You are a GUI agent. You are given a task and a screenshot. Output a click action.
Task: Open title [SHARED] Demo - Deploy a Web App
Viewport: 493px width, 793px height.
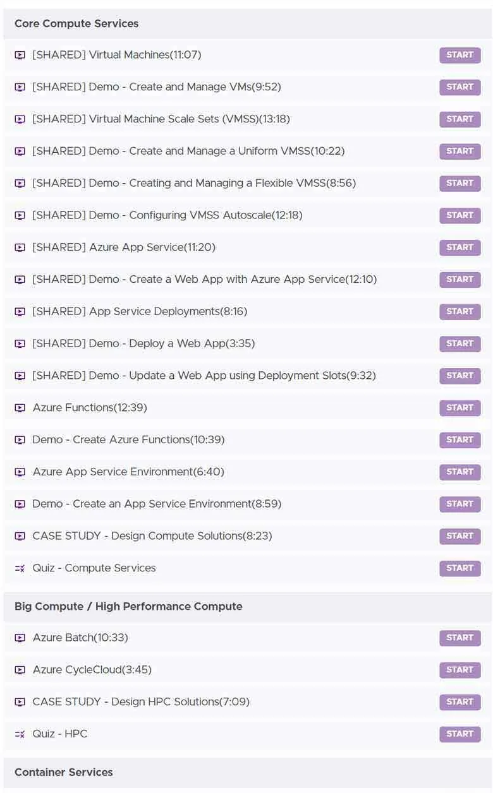(x=143, y=344)
